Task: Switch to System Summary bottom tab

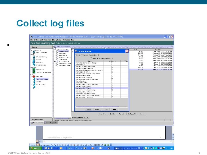Action: click(x=37, y=123)
